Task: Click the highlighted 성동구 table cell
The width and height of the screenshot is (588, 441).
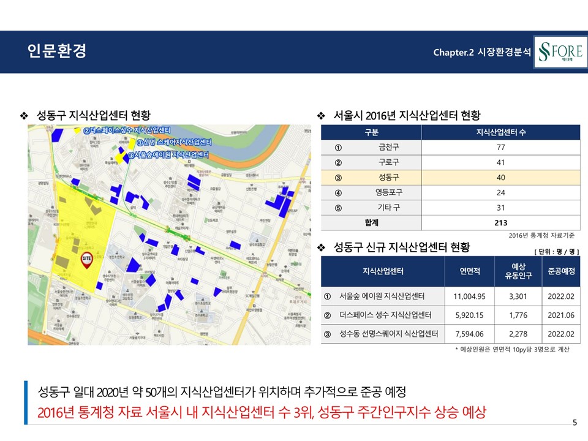Action: (x=388, y=178)
